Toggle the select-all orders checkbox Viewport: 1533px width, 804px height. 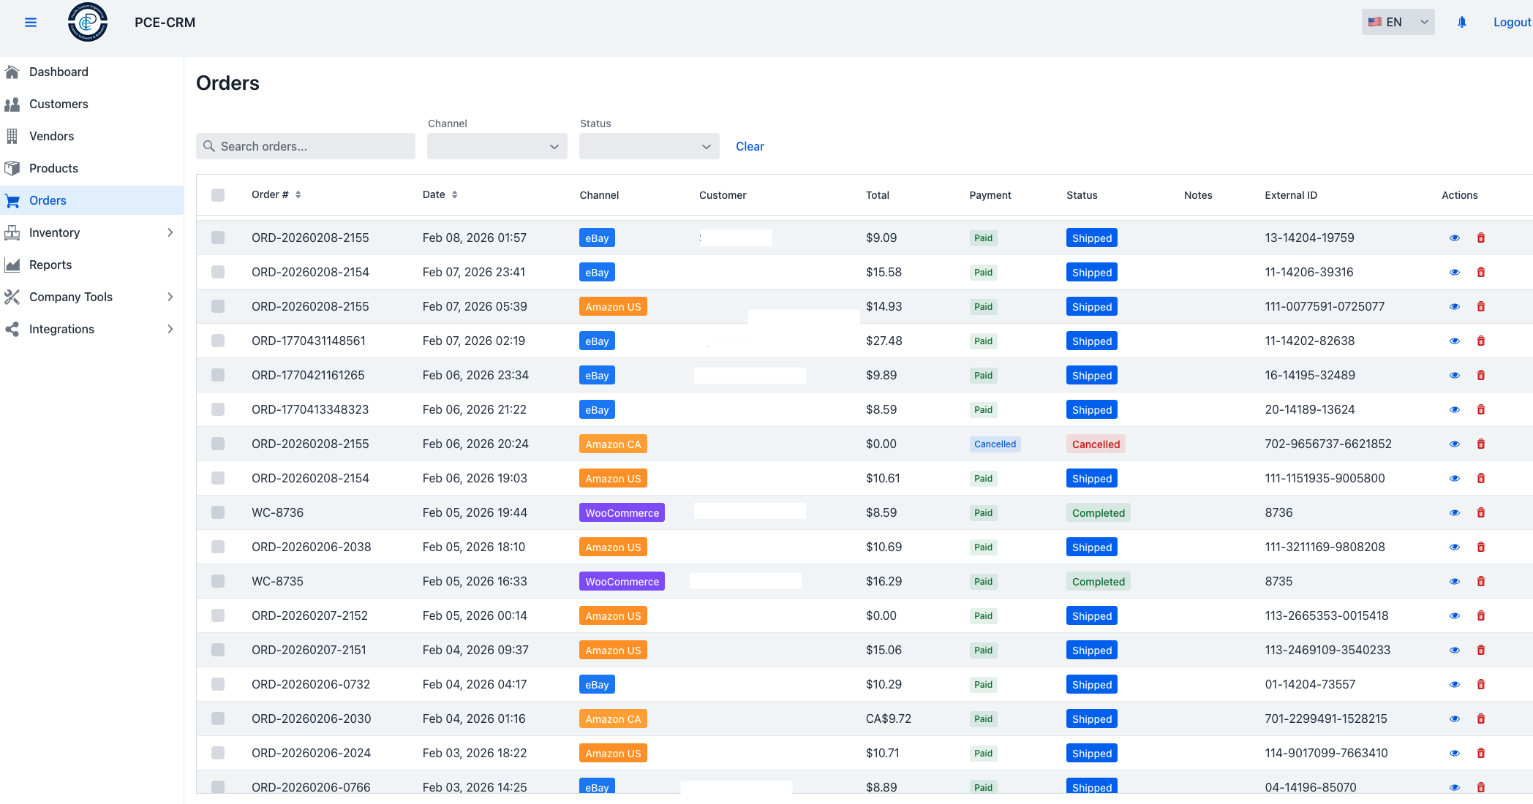(218, 195)
